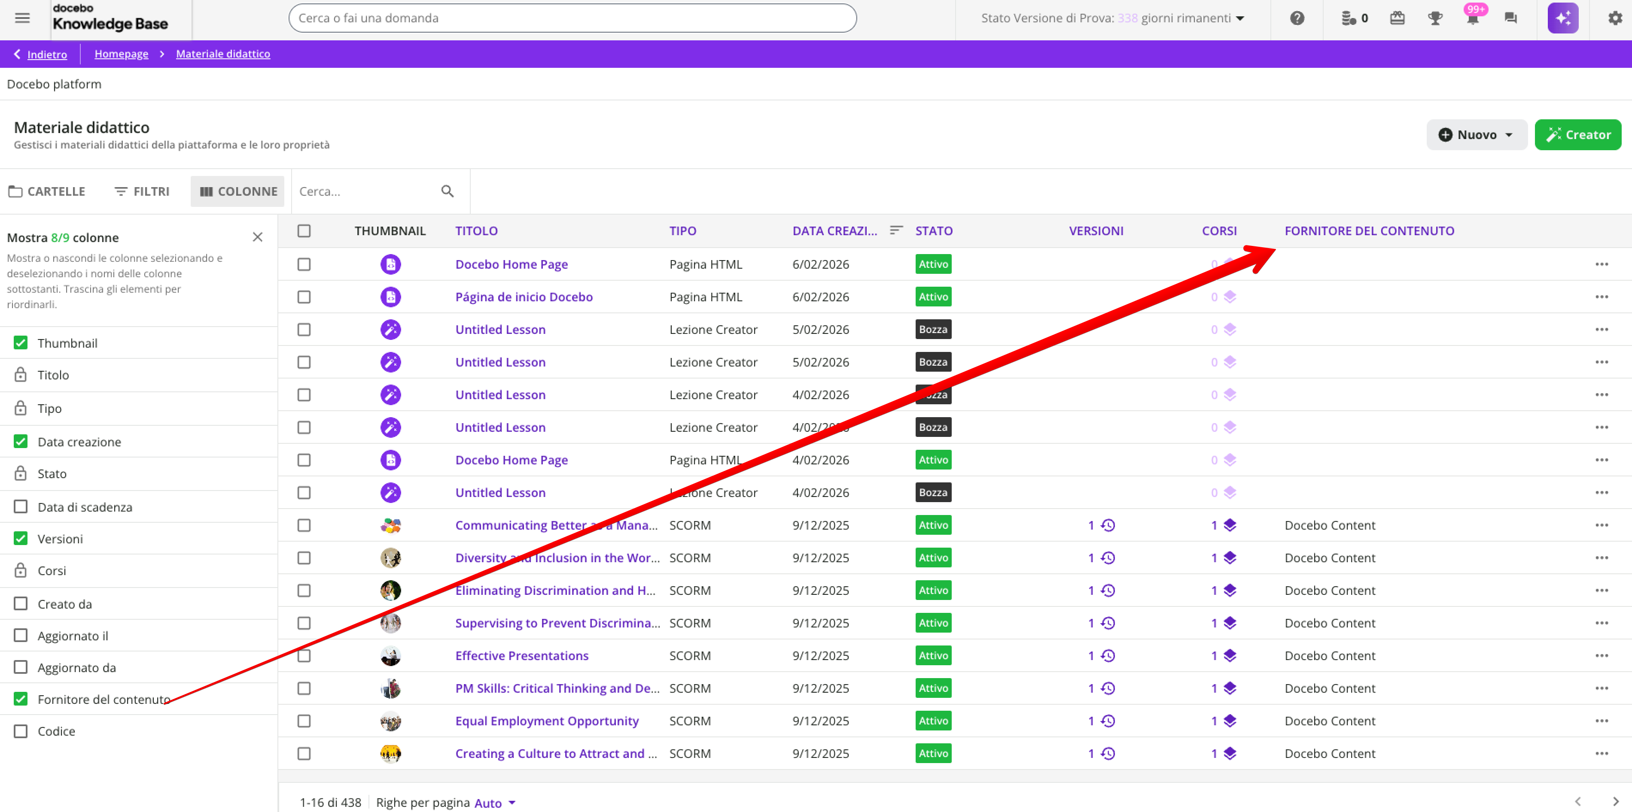Click the global search question field

point(572,18)
